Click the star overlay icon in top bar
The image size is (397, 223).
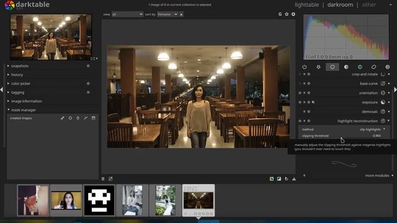pyautogui.click(x=287, y=14)
